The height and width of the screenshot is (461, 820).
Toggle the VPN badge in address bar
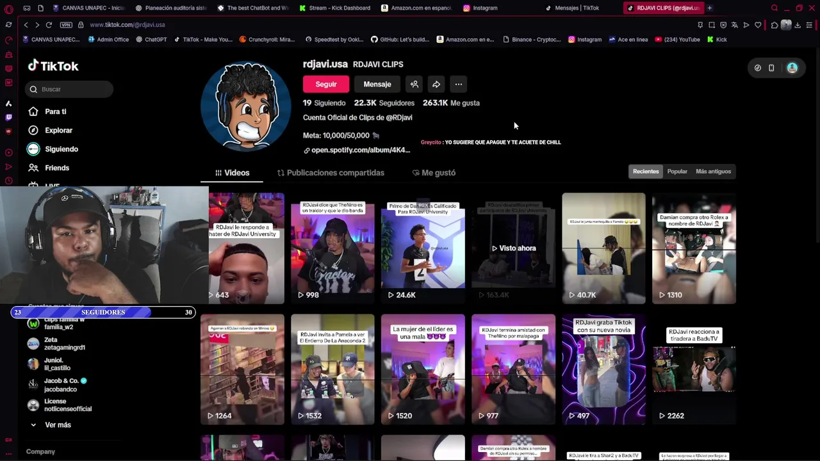click(x=66, y=24)
